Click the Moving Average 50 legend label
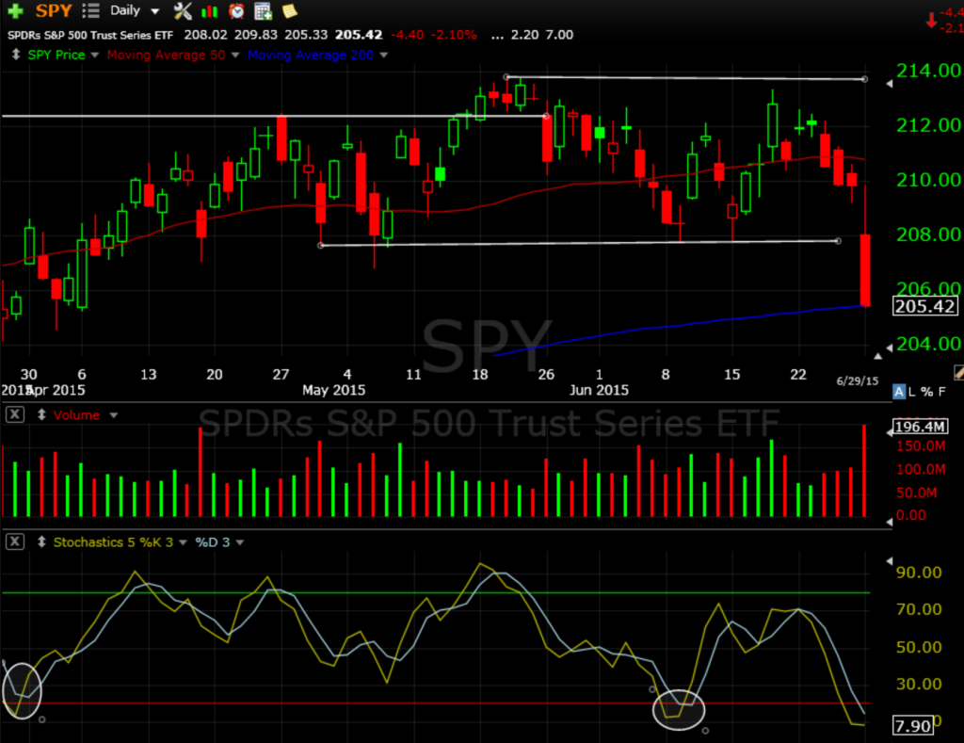 pos(166,55)
